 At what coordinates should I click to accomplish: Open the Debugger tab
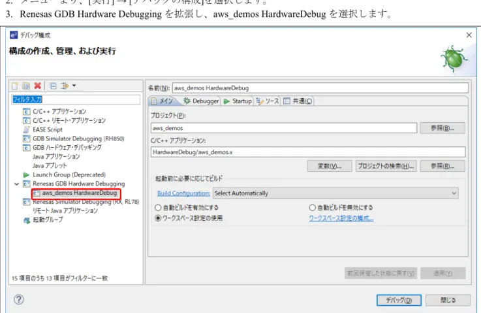tap(201, 101)
